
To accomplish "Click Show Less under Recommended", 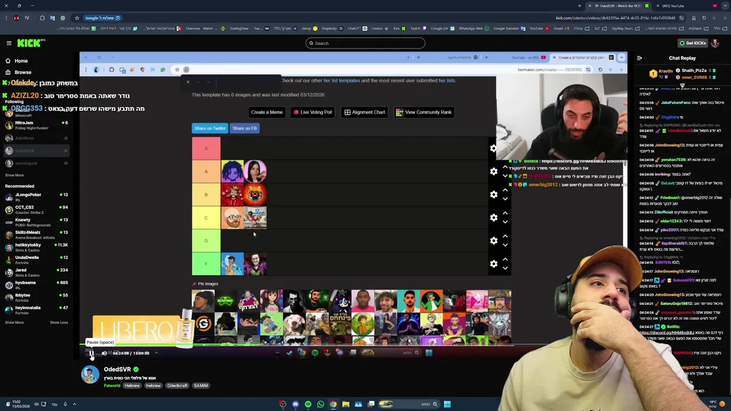I will (x=59, y=323).
